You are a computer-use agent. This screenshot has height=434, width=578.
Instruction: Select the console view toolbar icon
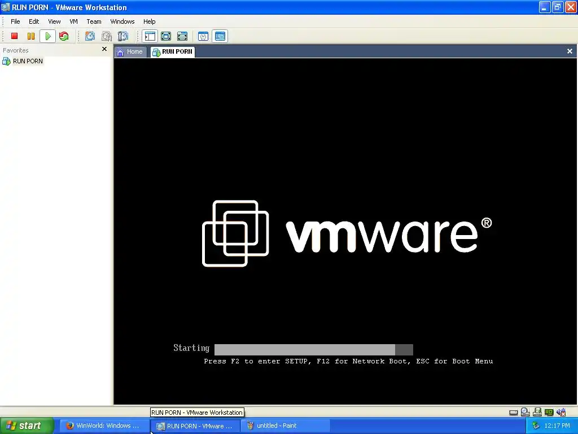220,36
